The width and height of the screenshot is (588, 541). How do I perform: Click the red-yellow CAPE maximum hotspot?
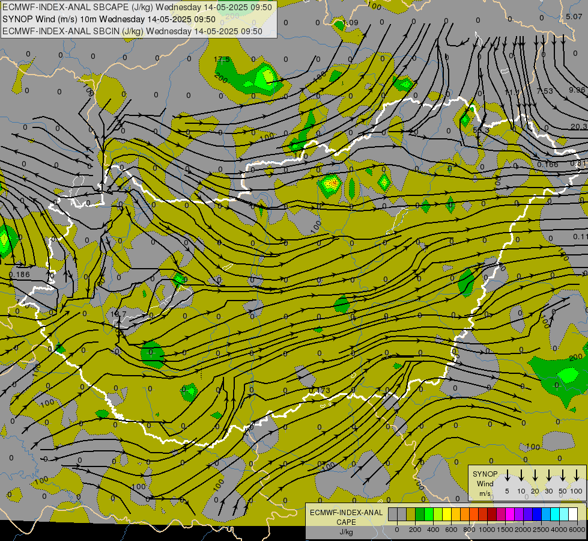click(332, 184)
